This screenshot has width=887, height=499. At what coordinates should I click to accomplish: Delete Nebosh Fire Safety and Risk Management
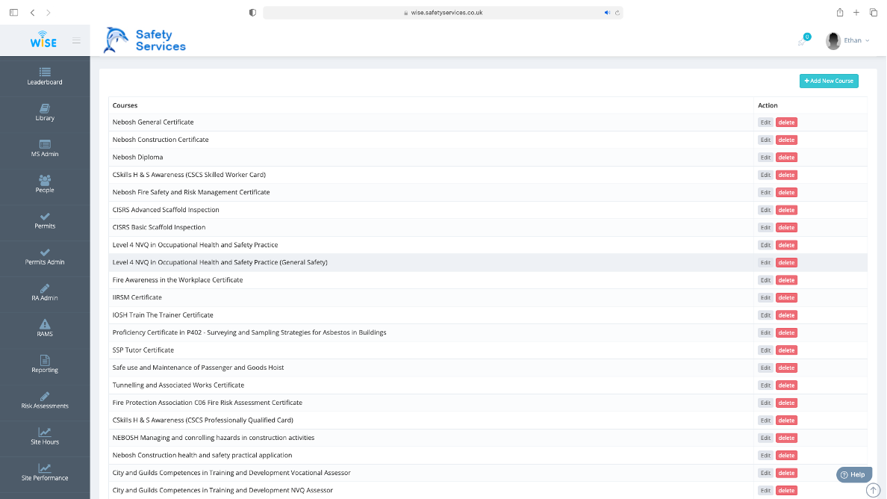[x=786, y=193]
